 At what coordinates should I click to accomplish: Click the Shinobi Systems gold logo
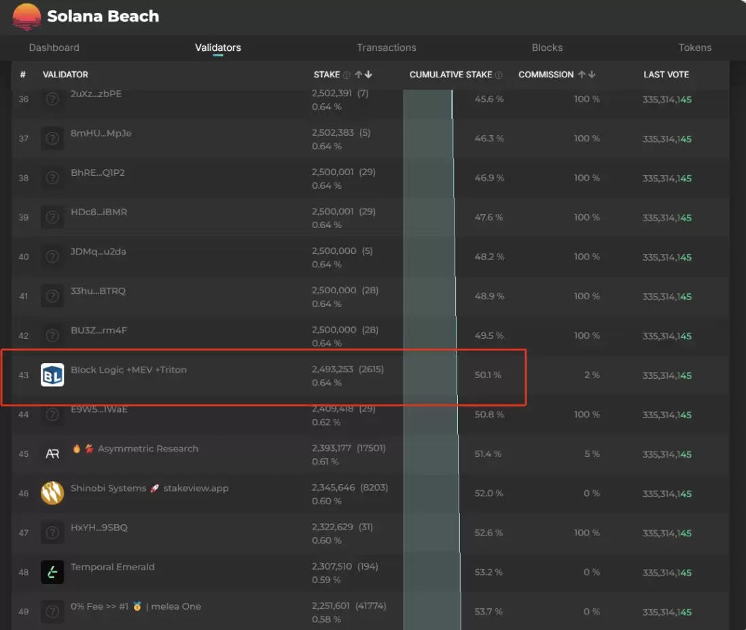52,494
